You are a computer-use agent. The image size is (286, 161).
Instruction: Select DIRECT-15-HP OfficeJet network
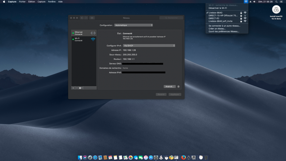click(x=227, y=15)
